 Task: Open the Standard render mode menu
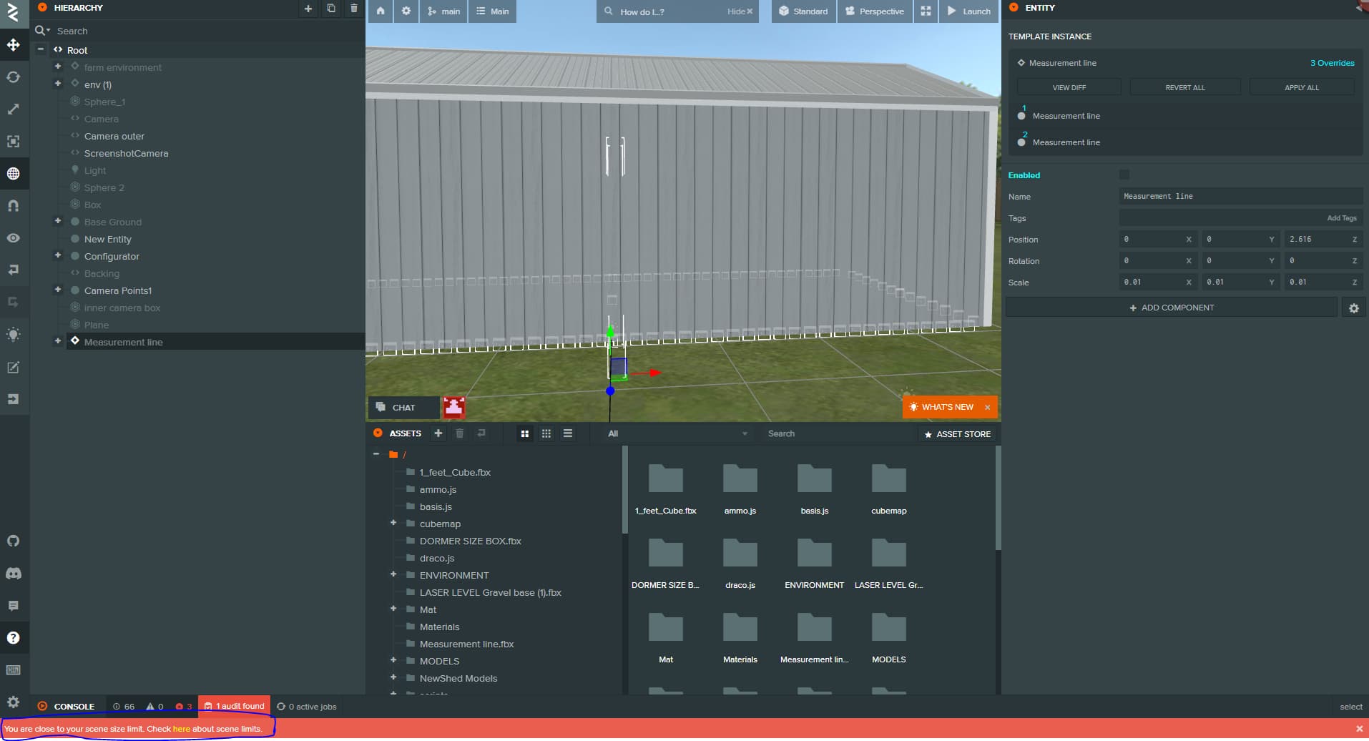(x=803, y=11)
